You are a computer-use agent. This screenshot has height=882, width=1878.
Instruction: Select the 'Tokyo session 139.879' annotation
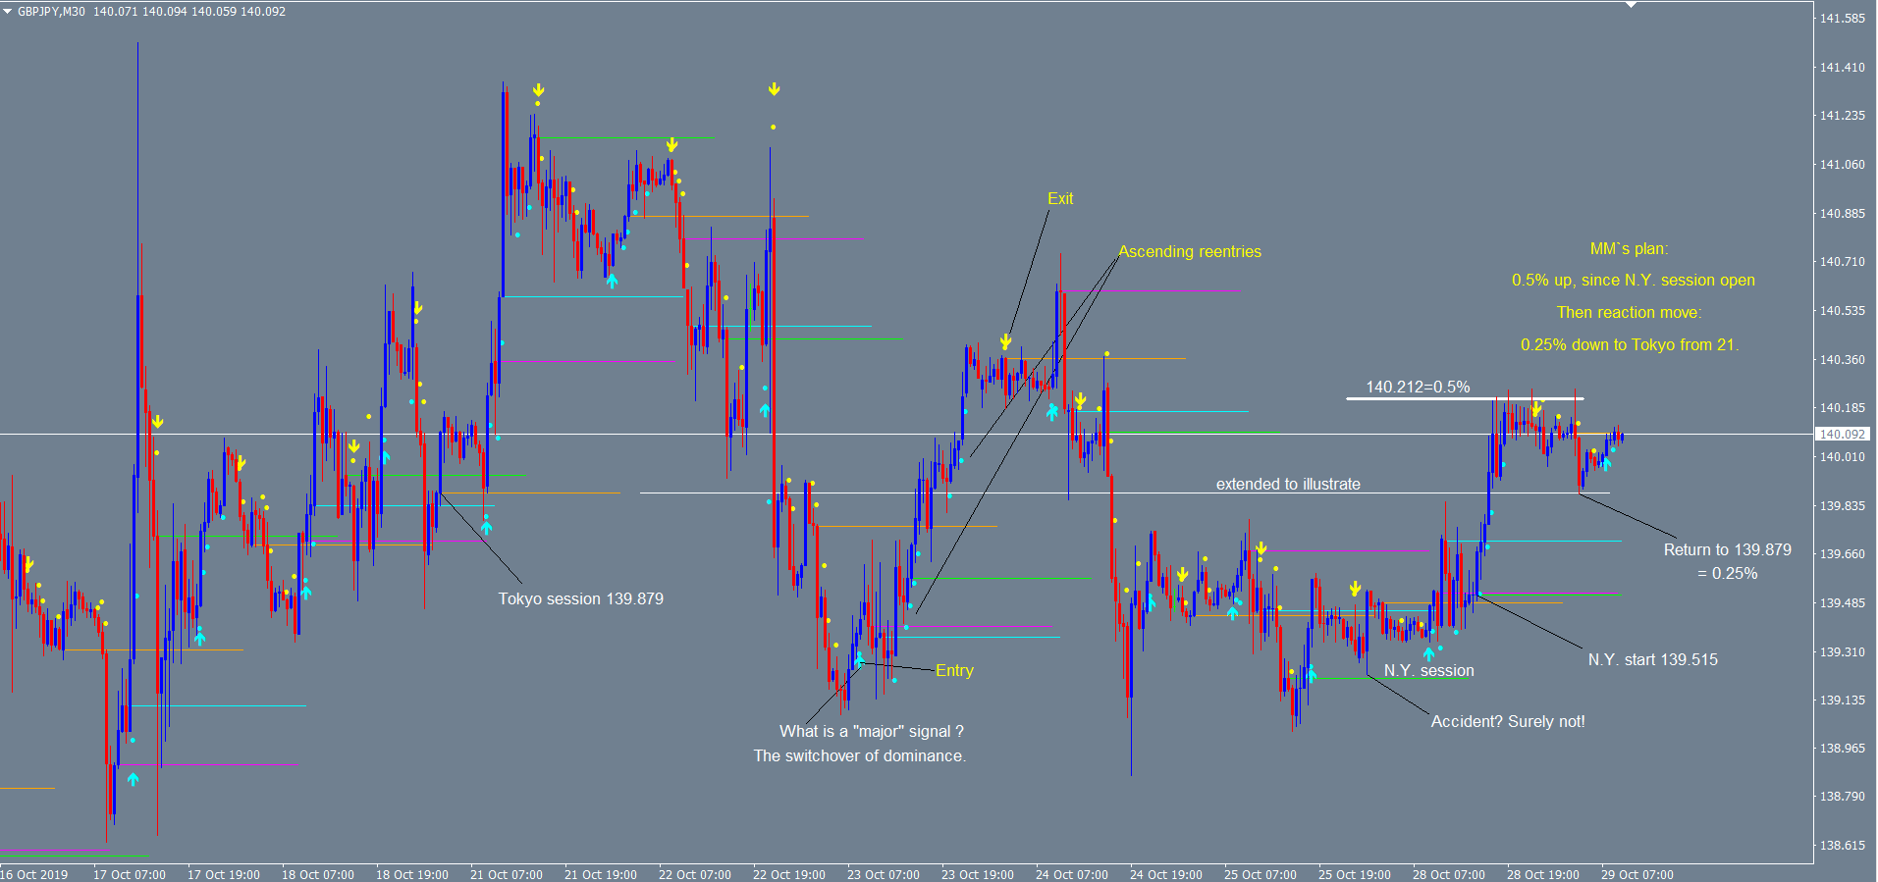(580, 598)
